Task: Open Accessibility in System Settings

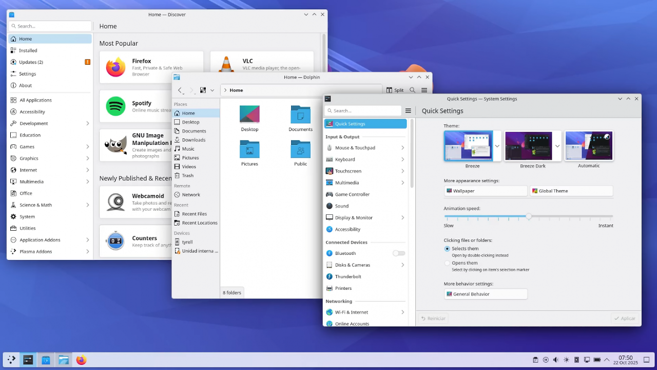Action: click(x=365, y=229)
